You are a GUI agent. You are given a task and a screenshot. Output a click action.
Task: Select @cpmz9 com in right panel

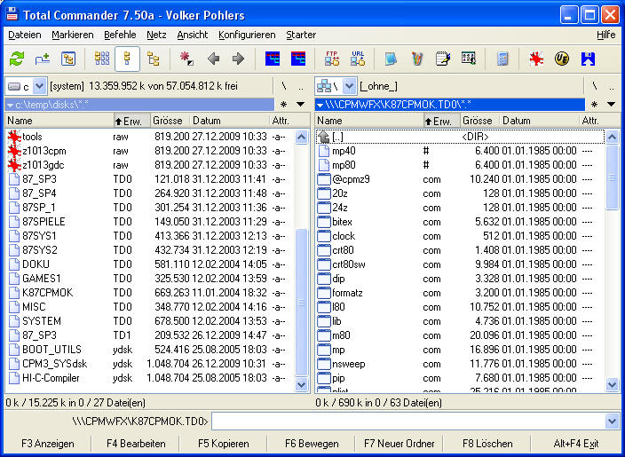pos(461,179)
